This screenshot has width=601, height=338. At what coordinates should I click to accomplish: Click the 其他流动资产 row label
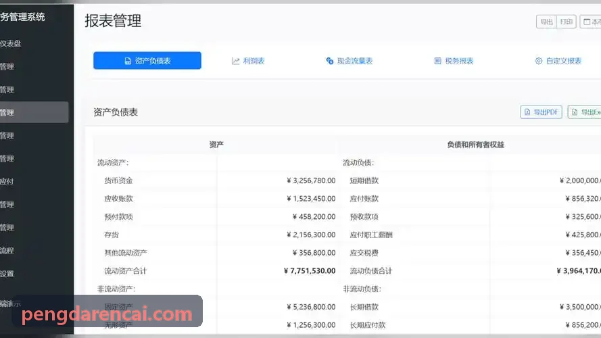click(126, 253)
